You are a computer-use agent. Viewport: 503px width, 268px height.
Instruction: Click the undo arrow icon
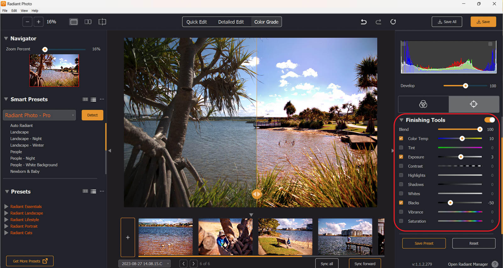[364, 22]
